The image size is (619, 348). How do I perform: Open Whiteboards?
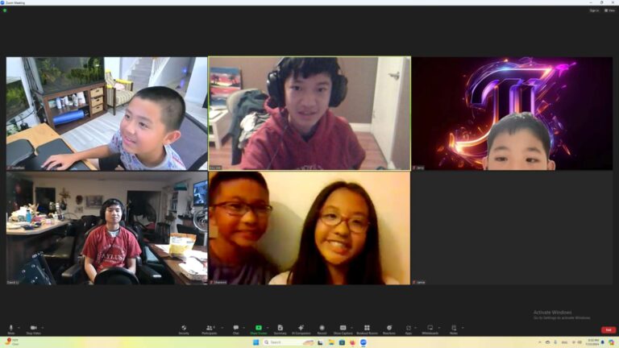pyautogui.click(x=430, y=329)
